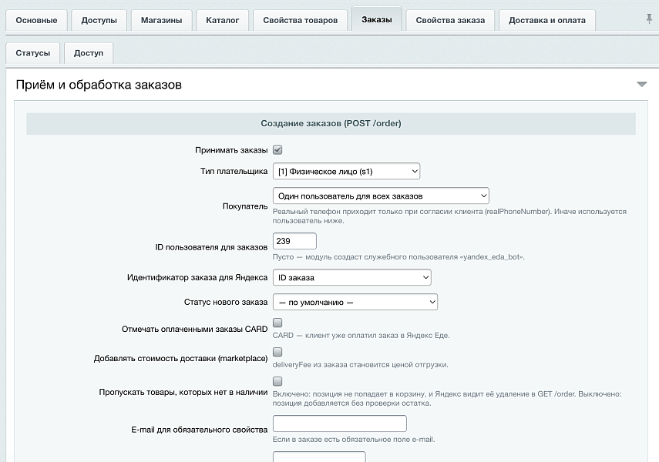Click the E-mail для обязательного свойства field
This screenshot has height=462, width=659.
340,423
